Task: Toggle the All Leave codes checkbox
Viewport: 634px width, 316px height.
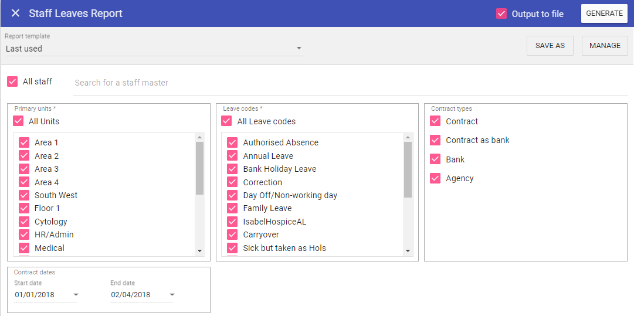Action: (227, 121)
